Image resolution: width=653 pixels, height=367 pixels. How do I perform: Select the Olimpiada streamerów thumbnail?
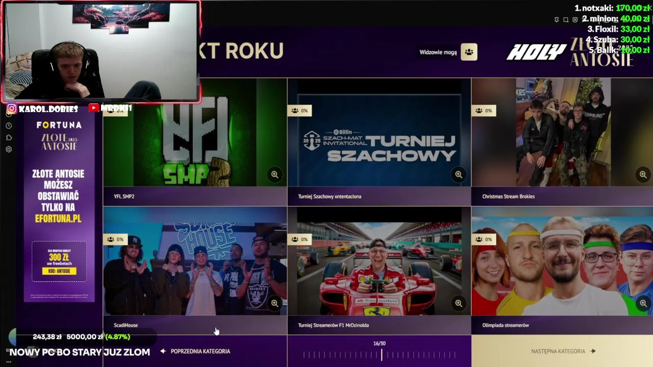[562, 261]
